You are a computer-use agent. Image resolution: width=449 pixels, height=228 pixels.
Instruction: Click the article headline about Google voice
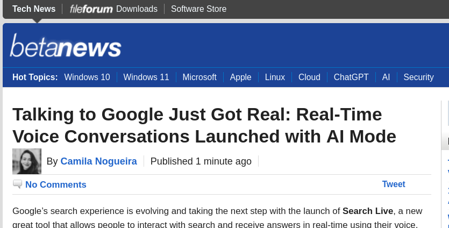point(204,125)
